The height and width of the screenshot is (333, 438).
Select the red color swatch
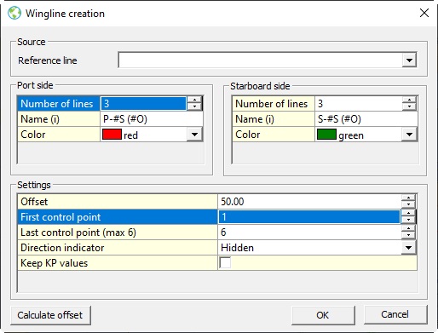click(x=112, y=135)
